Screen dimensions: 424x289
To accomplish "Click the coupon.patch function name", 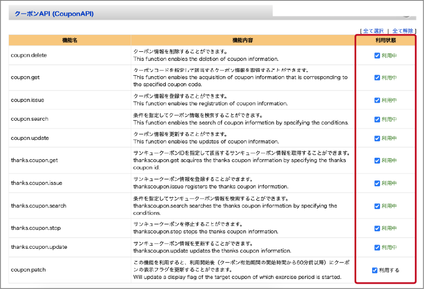I will pos(28,270).
